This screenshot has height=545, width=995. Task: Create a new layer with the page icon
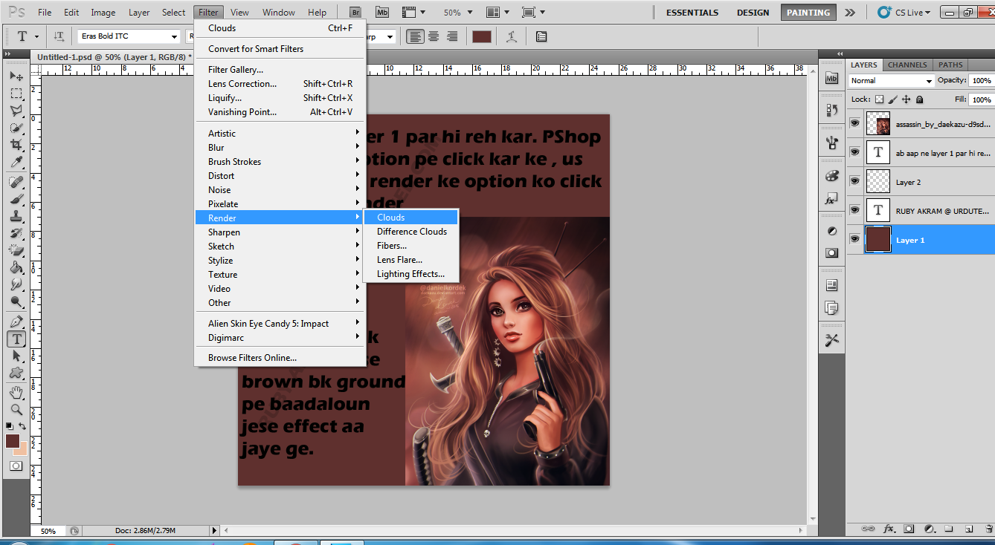click(968, 529)
